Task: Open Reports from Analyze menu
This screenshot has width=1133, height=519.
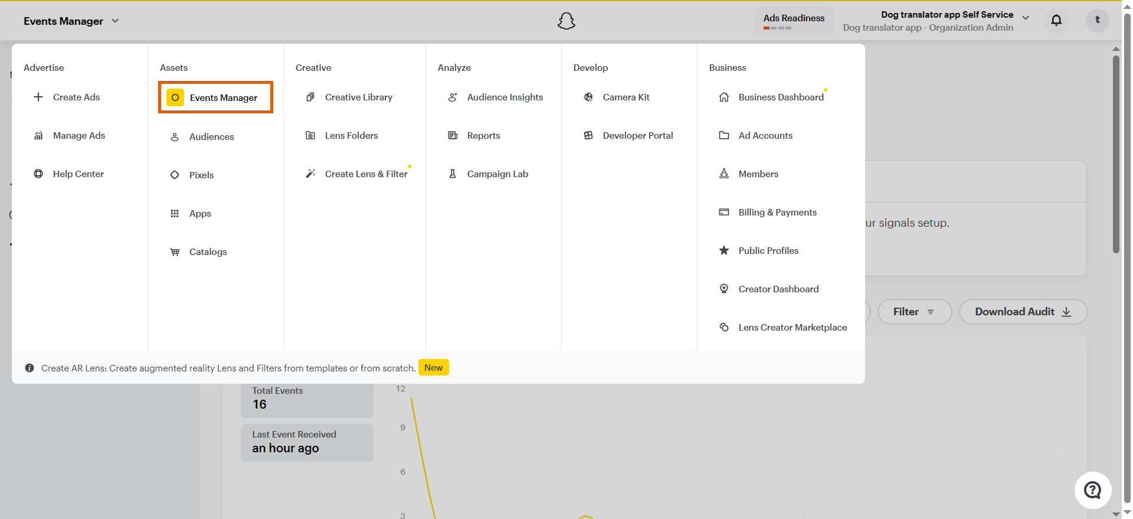Action: (x=483, y=135)
